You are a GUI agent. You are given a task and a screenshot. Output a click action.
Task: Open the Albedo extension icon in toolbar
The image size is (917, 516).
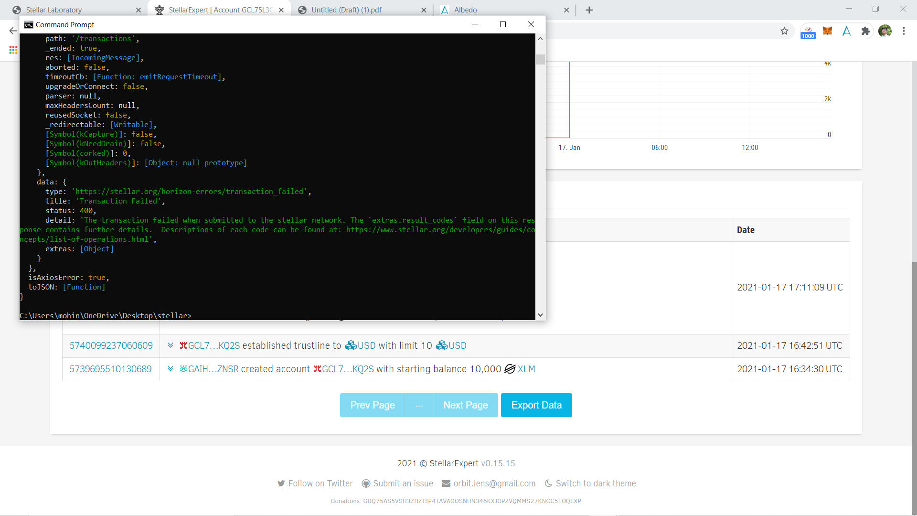tap(846, 31)
